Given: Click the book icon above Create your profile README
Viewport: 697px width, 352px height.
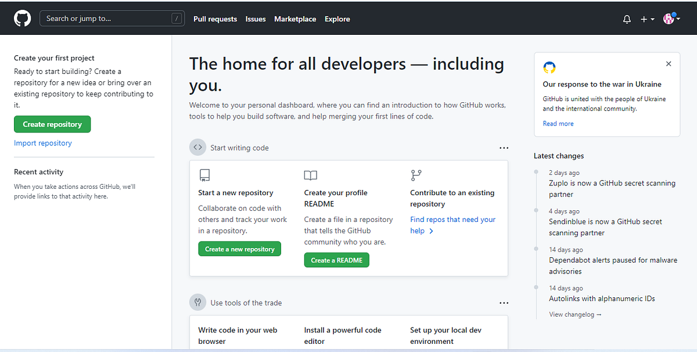Looking at the screenshot, I should (310, 175).
